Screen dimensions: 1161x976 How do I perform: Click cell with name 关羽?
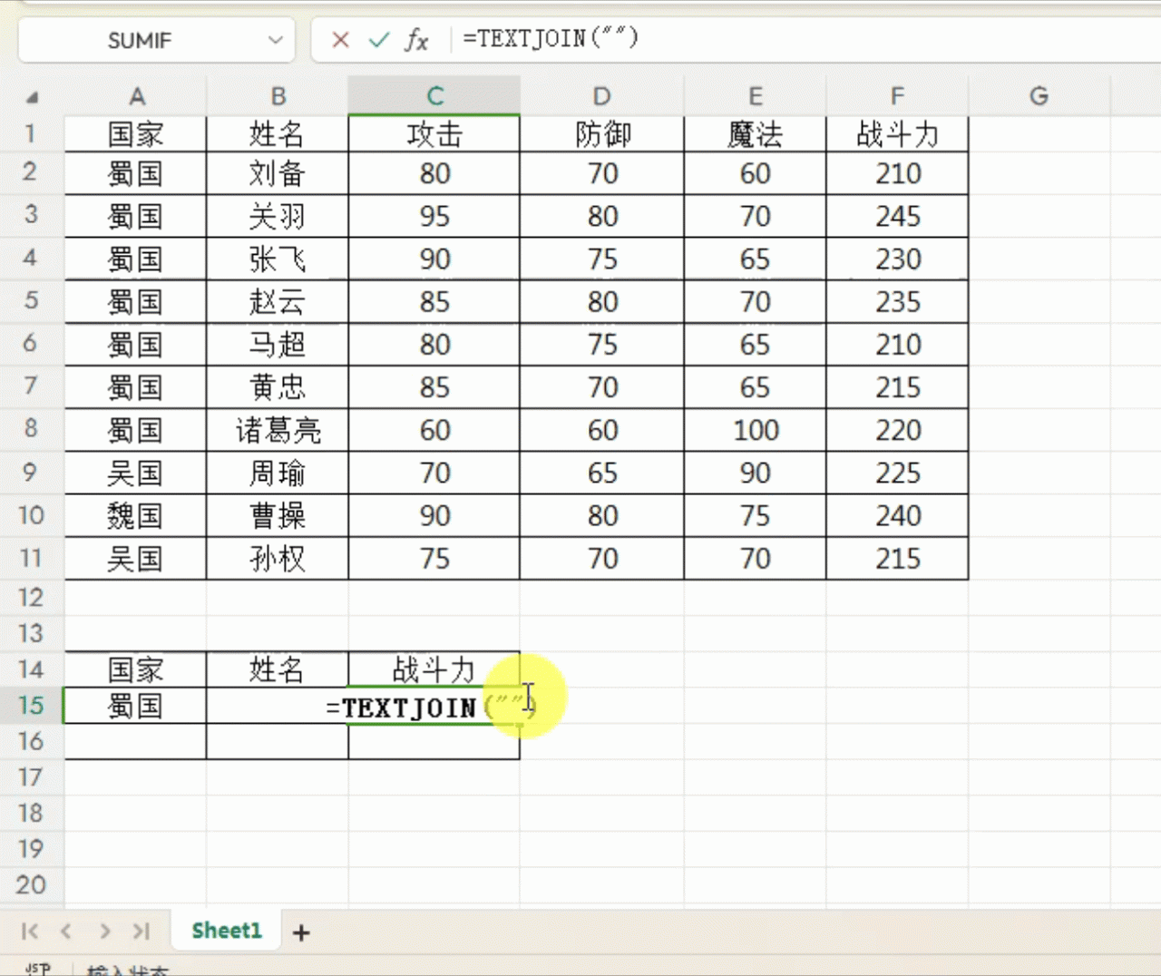278,216
